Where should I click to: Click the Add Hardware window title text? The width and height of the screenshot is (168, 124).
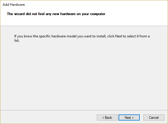(14, 5)
